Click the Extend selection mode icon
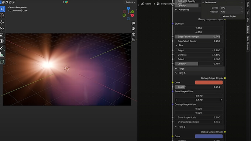The width and height of the screenshot is (251, 141). pyautogui.click(x=3, y=2)
